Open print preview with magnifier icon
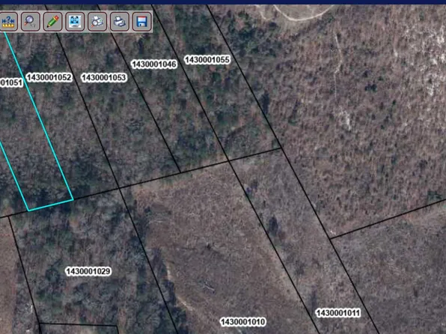The height and width of the screenshot is (334, 446). click(97, 22)
